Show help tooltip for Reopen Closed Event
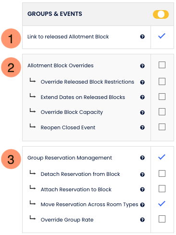 click(x=142, y=127)
